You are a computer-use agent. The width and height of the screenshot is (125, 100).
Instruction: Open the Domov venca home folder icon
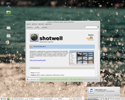pyautogui.click(x=8, y=13)
